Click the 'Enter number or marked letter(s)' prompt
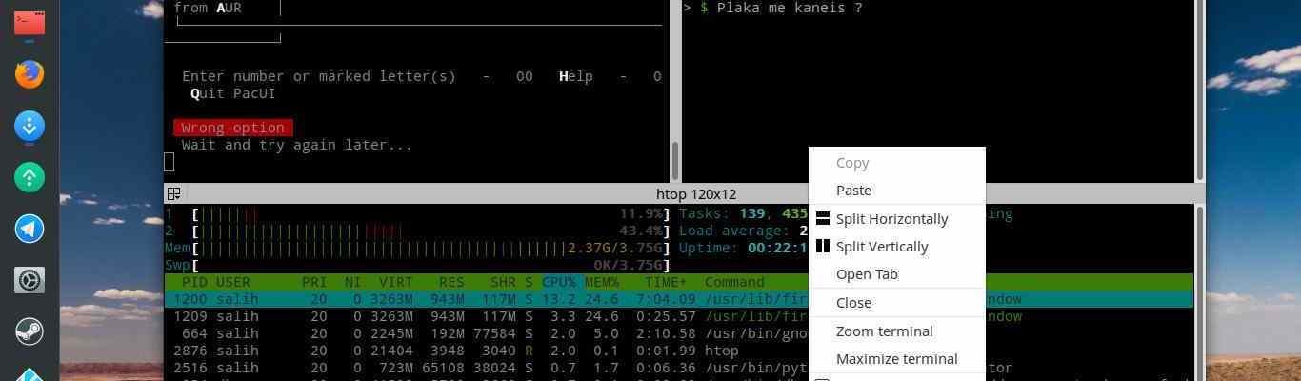Screen dimensions: 1301x381 coord(319,76)
